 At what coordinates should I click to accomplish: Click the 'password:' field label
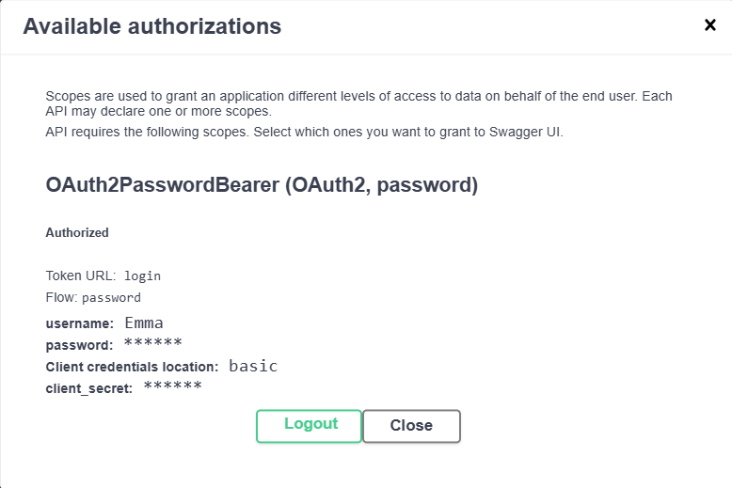coord(79,345)
